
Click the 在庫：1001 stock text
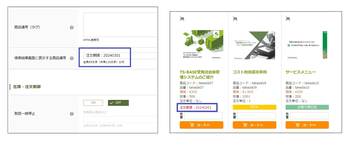click(x=242, y=96)
